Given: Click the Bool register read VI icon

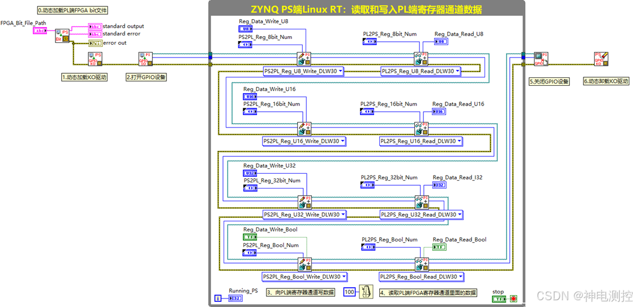Looking at the screenshot, I should click(x=422, y=264).
